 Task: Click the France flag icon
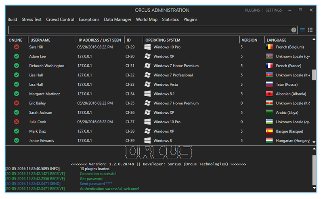tap(269, 66)
